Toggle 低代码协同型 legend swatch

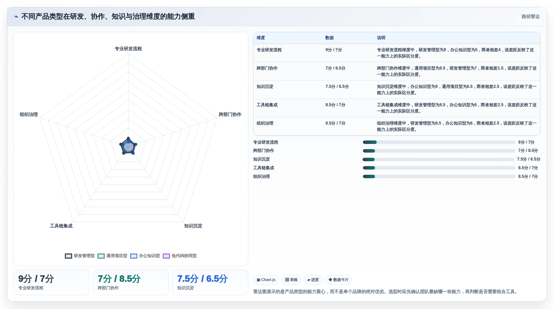pos(166,256)
